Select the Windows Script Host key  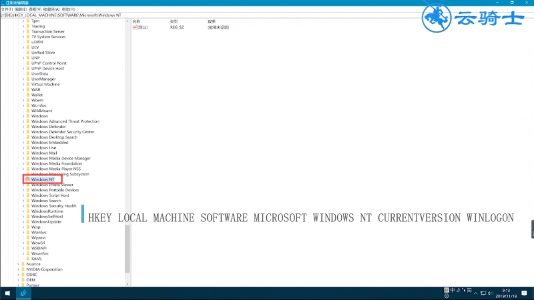coord(50,195)
